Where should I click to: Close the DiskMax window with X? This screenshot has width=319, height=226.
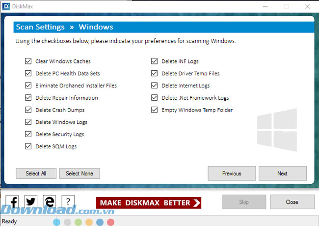point(308,7)
